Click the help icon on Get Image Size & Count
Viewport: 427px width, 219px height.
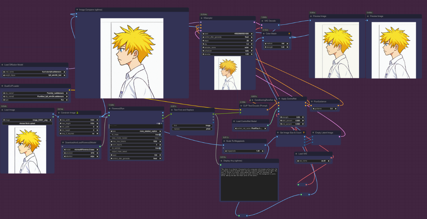pyautogui.click(x=303, y=133)
